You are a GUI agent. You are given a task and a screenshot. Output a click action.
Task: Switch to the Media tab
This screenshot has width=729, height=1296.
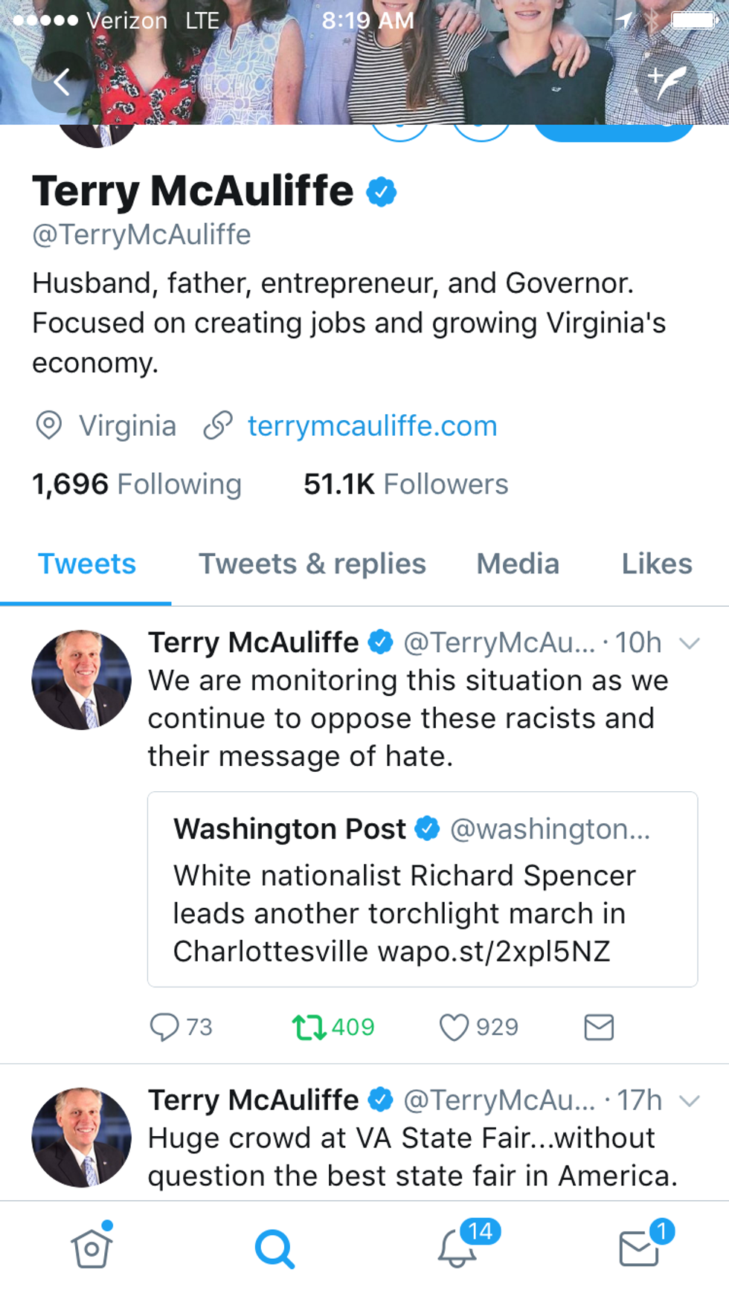pyautogui.click(x=518, y=564)
